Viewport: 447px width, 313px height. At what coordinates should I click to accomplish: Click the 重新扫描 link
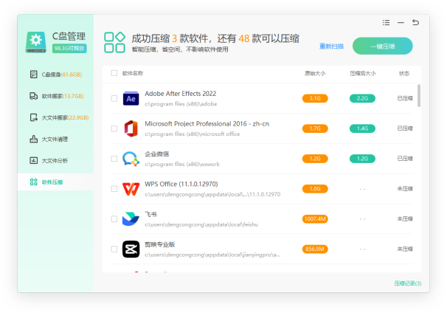click(x=331, y=47)
